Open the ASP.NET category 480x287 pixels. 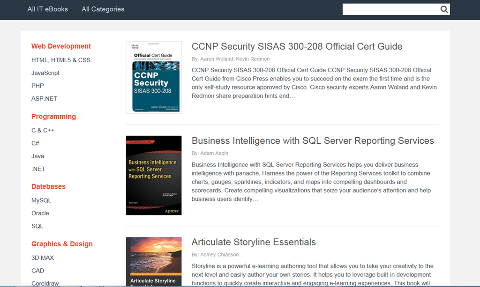pos(44,99)
